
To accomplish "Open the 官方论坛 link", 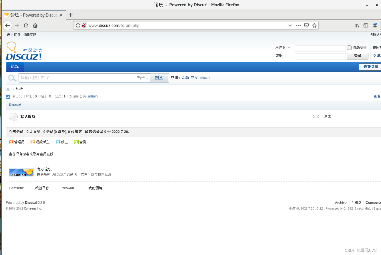I will click(44, 169).
